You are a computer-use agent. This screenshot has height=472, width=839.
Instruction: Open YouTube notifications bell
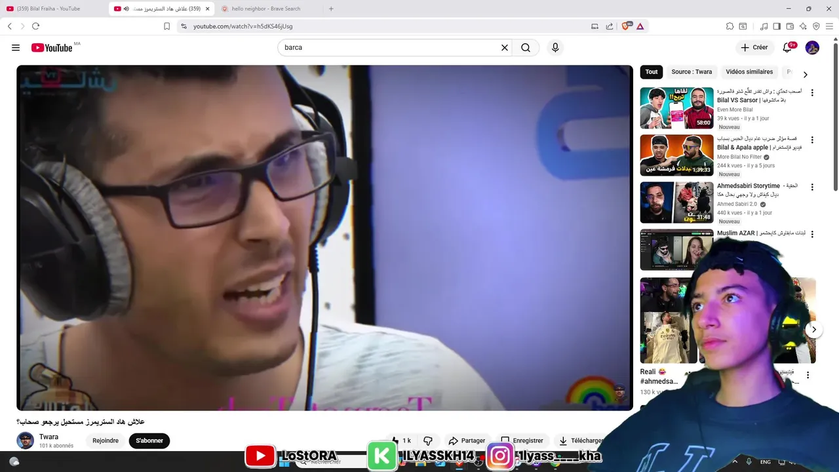tap(788, 47)
